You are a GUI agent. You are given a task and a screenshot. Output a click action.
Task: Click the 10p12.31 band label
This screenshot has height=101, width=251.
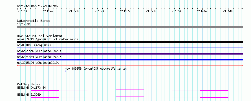(x=24, y=24)
